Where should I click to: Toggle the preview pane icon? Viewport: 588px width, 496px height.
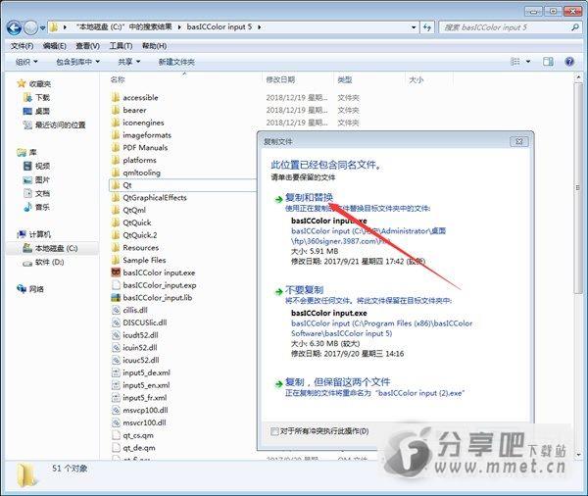(548, 62)
